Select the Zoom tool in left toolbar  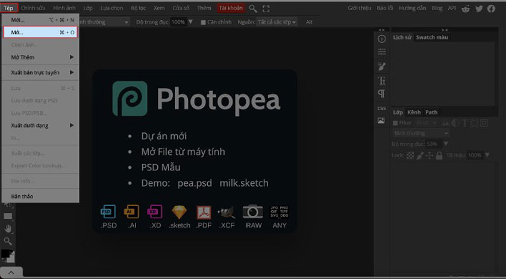point(8,241)
